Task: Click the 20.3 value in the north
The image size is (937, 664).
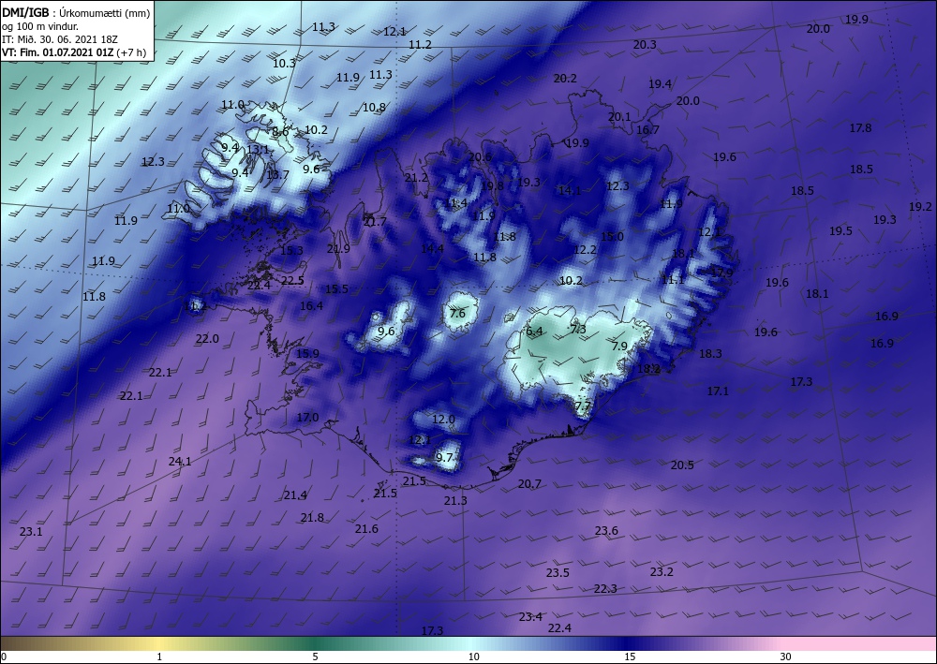Action: click(645, 44)
